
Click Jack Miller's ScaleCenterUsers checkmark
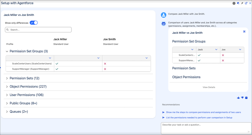click(57, 64)
